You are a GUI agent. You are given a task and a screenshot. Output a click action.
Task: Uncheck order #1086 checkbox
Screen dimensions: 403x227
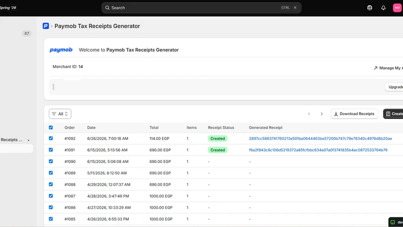click(51, 207)
